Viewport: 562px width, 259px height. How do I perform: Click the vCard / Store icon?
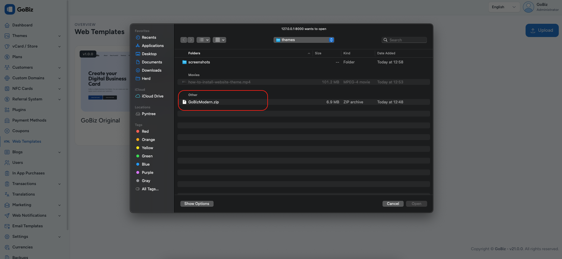point(7,46)
